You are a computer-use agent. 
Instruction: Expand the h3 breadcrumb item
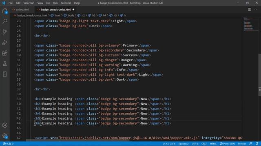pyautogui.click(x=94, y=15)
